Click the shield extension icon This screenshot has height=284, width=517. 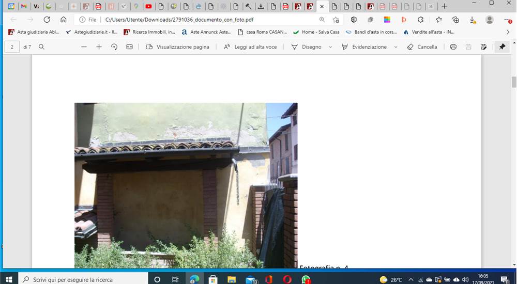[x=354, y=20]
